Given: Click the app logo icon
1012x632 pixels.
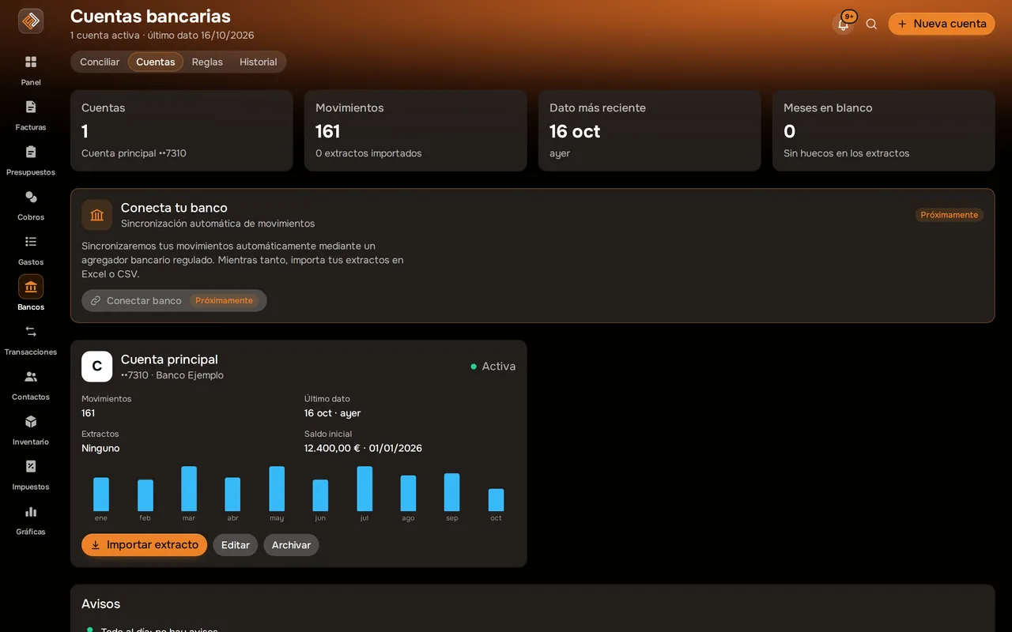Looking at the screenshot, I should (31, 21).
